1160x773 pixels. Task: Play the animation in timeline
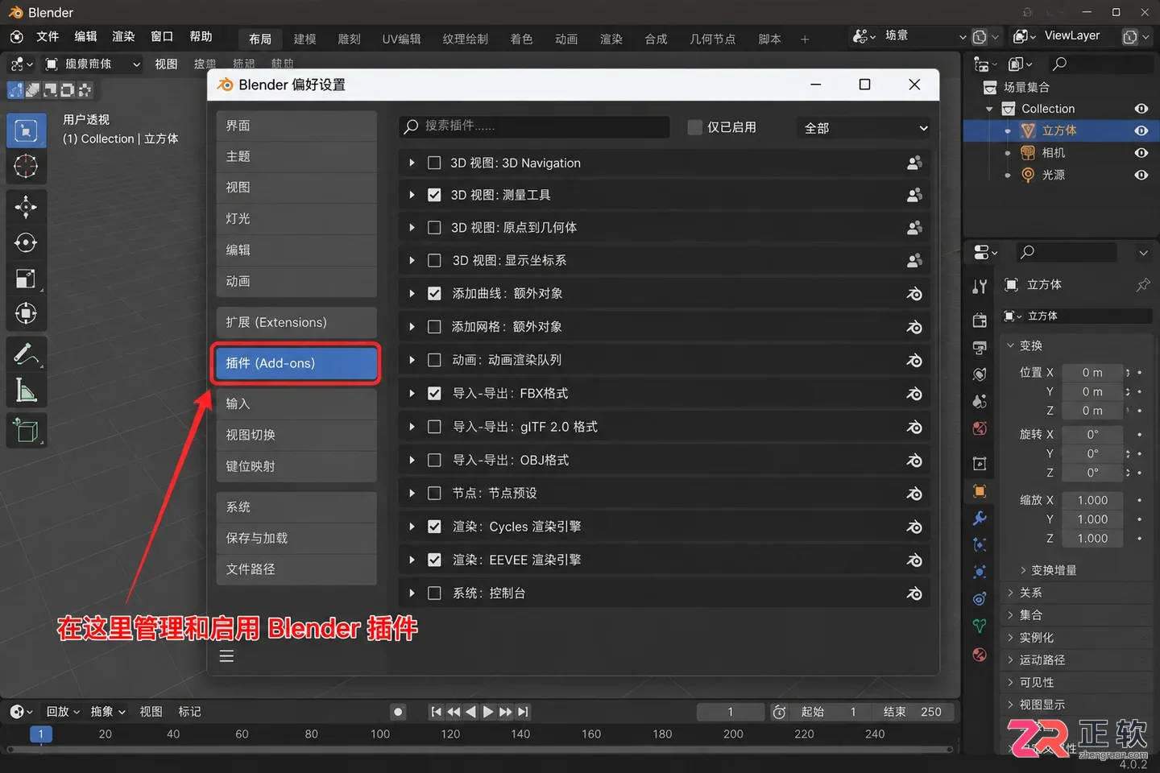click(488, 712)
